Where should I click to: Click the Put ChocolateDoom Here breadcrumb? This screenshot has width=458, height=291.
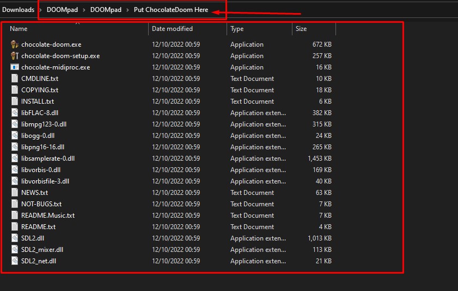(x=171, y=10)
